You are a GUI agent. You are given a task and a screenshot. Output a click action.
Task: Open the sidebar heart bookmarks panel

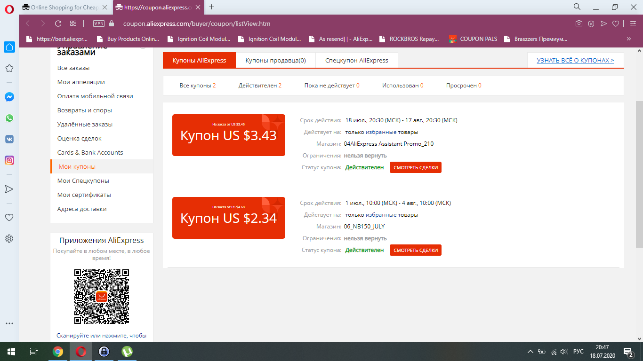click(9, 218)
